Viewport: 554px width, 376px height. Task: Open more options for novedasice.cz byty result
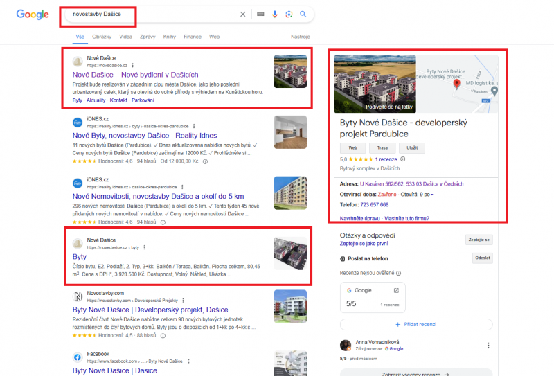point(144,247)
